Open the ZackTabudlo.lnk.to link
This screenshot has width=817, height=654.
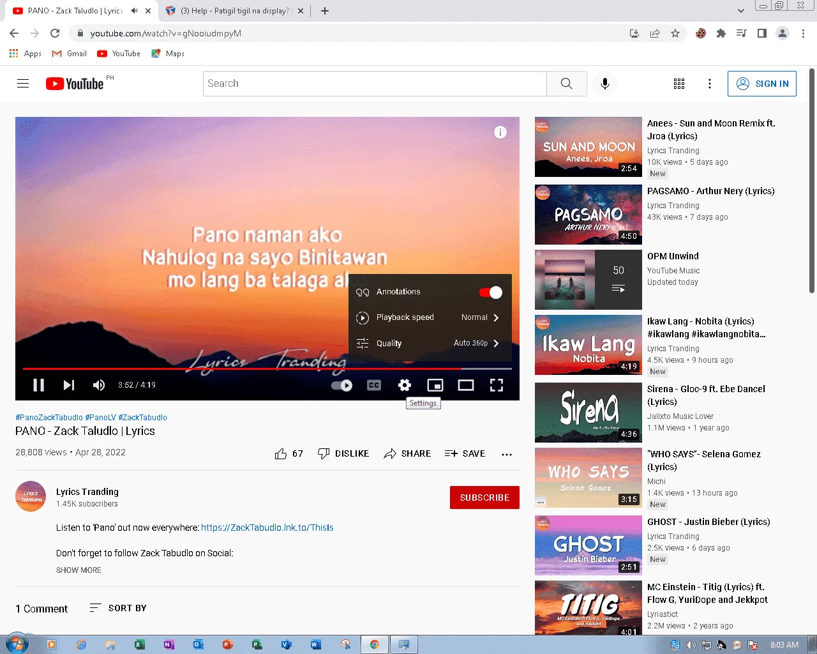(x=267, y=528)
